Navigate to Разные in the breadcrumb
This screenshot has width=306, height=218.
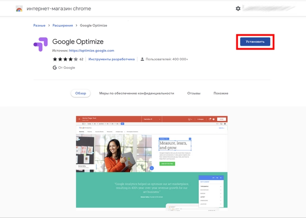(x=39, y=26)
